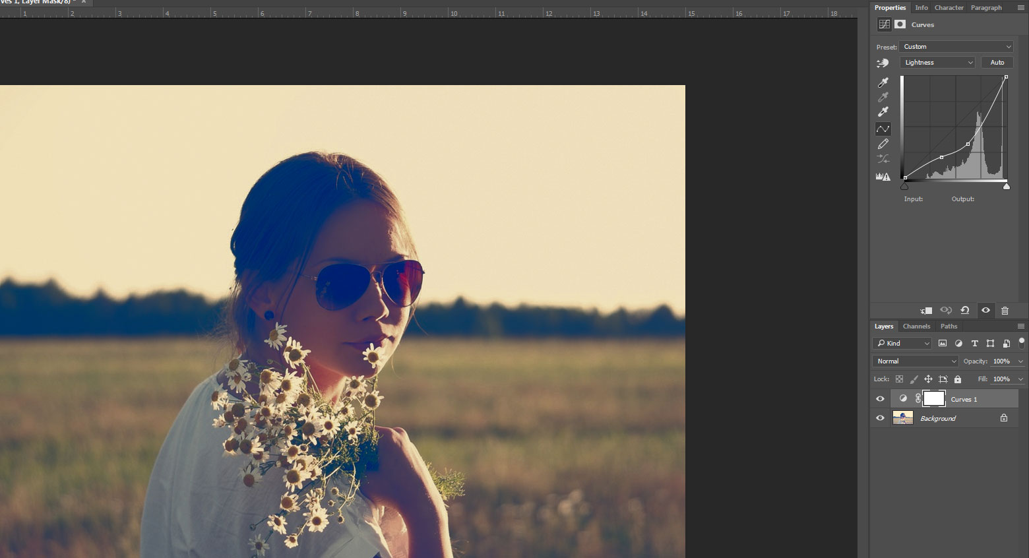Select the white point eyedropper

(883, 111)
